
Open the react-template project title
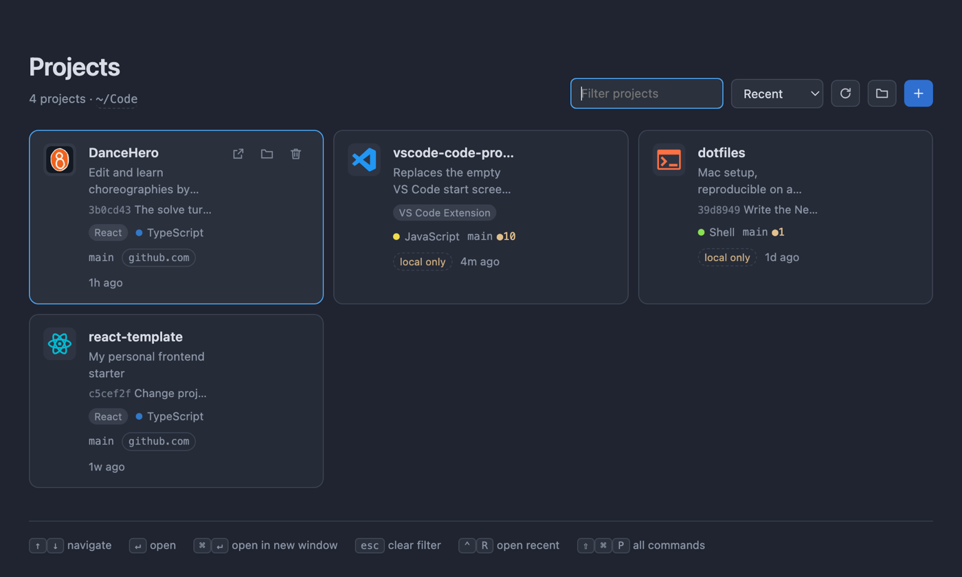[x=135, y=337]
